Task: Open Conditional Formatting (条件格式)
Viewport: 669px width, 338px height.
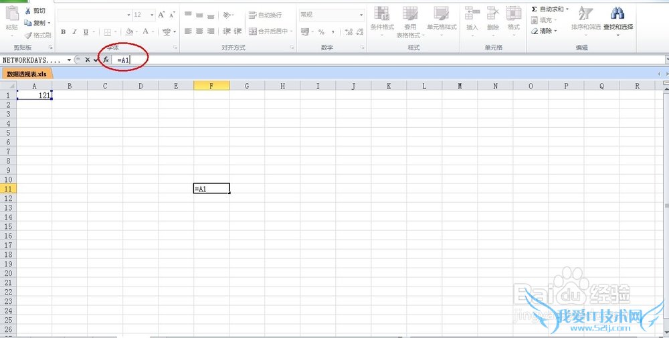Action: click(x=382, y=21)
